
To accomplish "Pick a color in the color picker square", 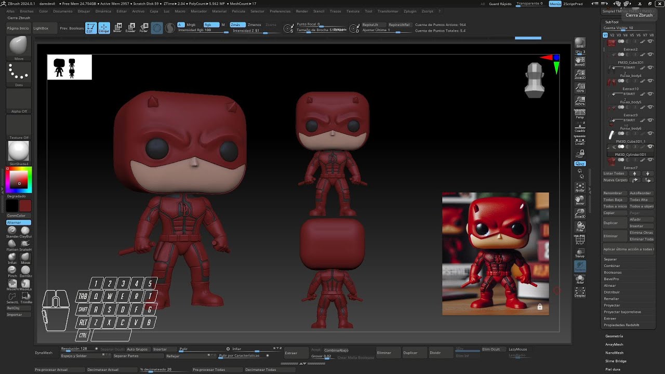I will coord(19,180).
